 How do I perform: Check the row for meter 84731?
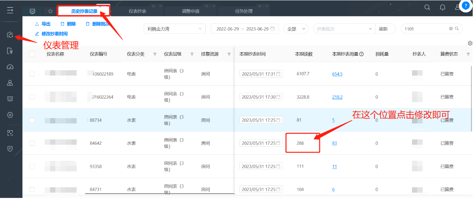coord(32,189)
